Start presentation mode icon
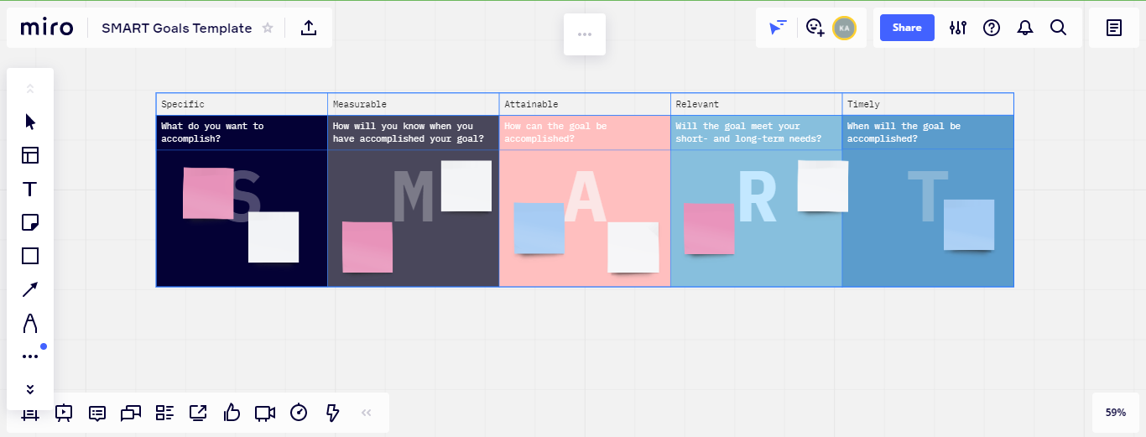 (x=64, y=413)
